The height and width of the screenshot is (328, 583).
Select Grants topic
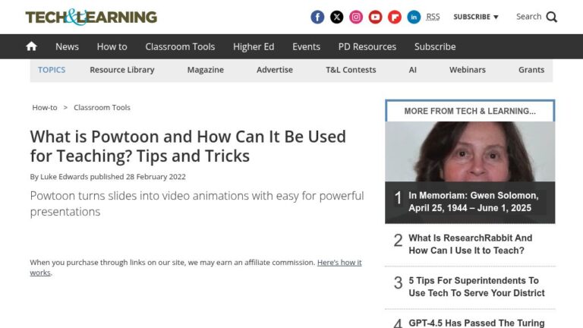pyautogui.click(x=531, y=70)
